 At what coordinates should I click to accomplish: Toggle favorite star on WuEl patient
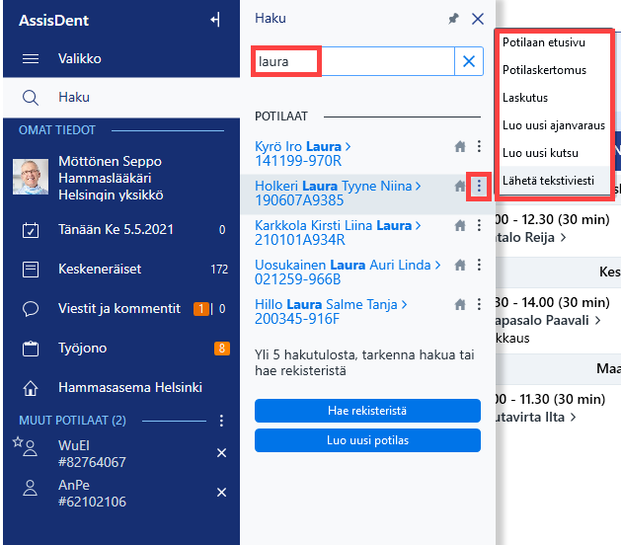click(18, 441)
